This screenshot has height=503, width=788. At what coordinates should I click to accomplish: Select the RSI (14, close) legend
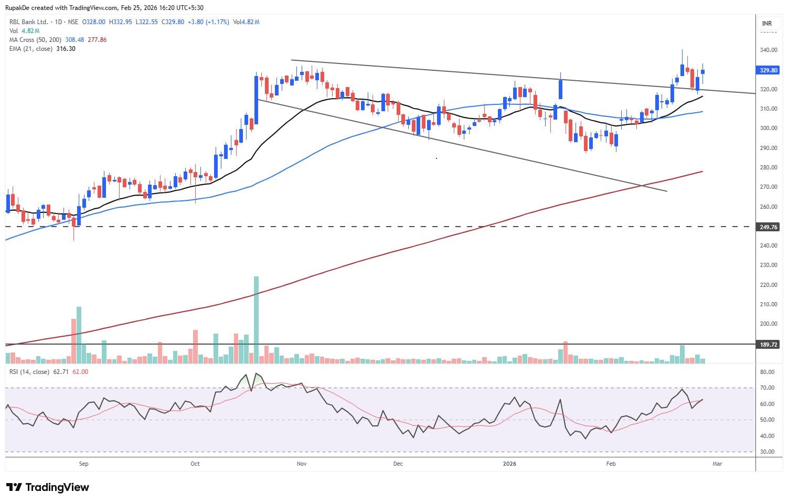tap(29, 371)
